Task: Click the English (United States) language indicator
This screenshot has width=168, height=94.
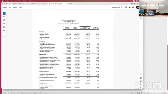Action: 27,93
